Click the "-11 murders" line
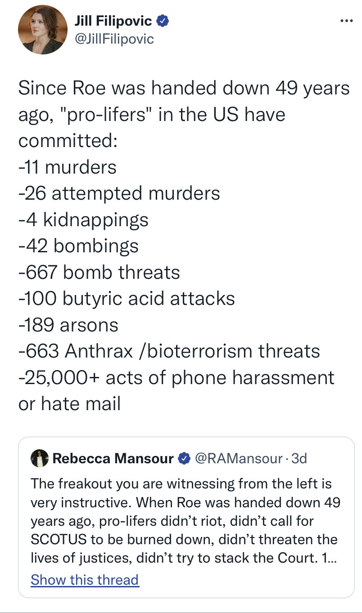The image size is (362, 613). (67, 167)
